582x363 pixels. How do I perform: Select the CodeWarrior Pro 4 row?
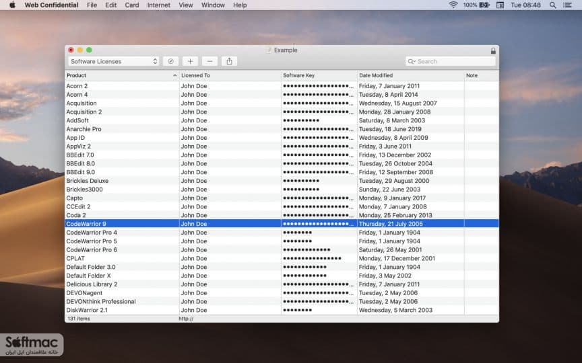(x=282, y=232)
